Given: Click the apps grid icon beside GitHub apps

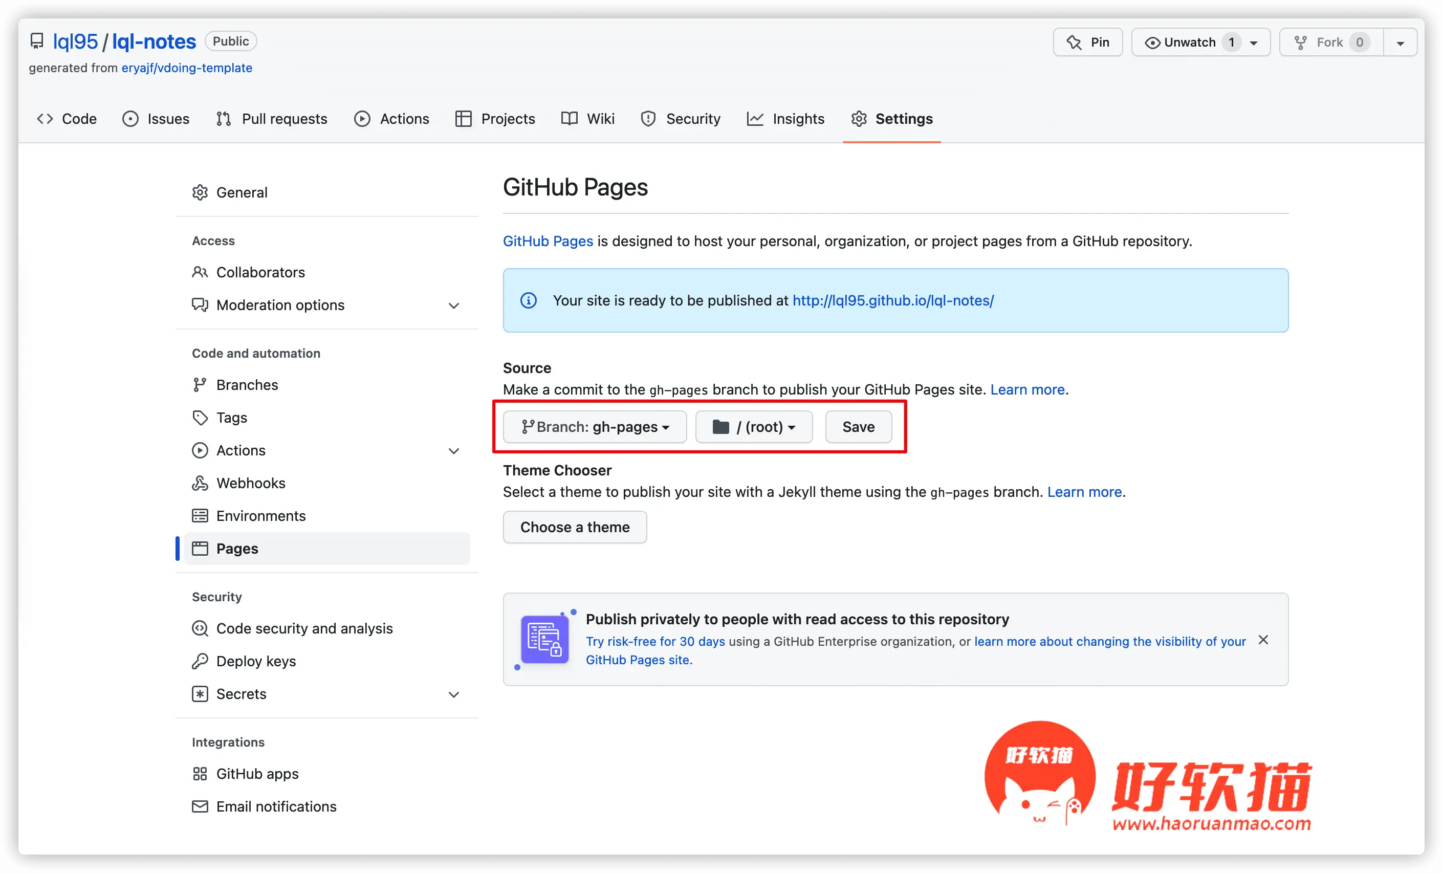Looking at the screenshot, I should point(200,773).
